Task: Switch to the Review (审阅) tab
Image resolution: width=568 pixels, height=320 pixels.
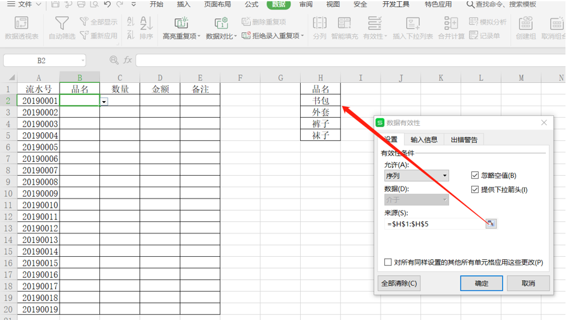Action: tap(306, 4)
